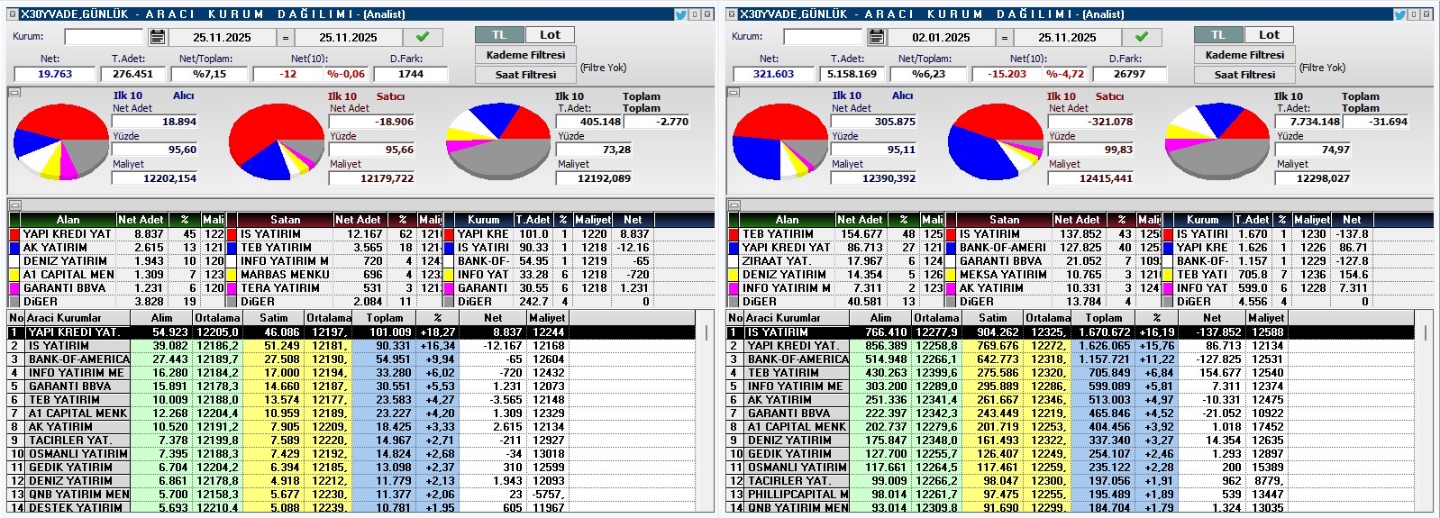Collapse the pie chart section in the left window

[14, 92]
